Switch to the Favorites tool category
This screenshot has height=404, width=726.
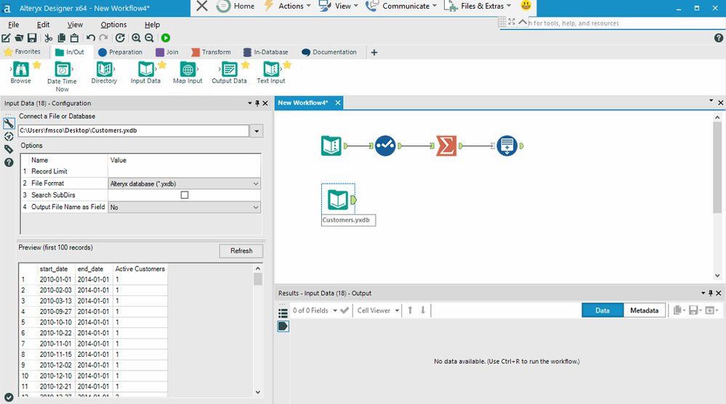23,51
